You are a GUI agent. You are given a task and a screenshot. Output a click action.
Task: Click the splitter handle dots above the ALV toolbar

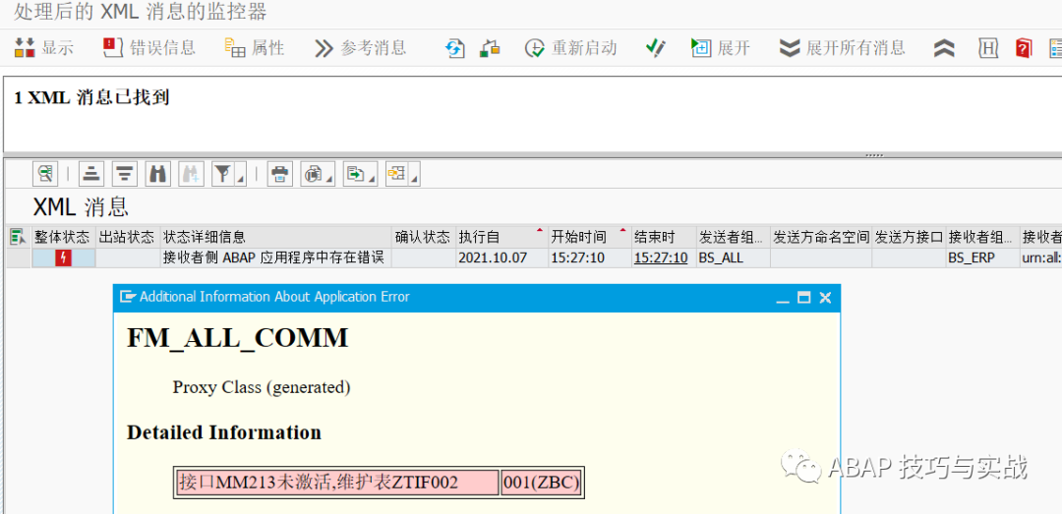tap(874, 155)
